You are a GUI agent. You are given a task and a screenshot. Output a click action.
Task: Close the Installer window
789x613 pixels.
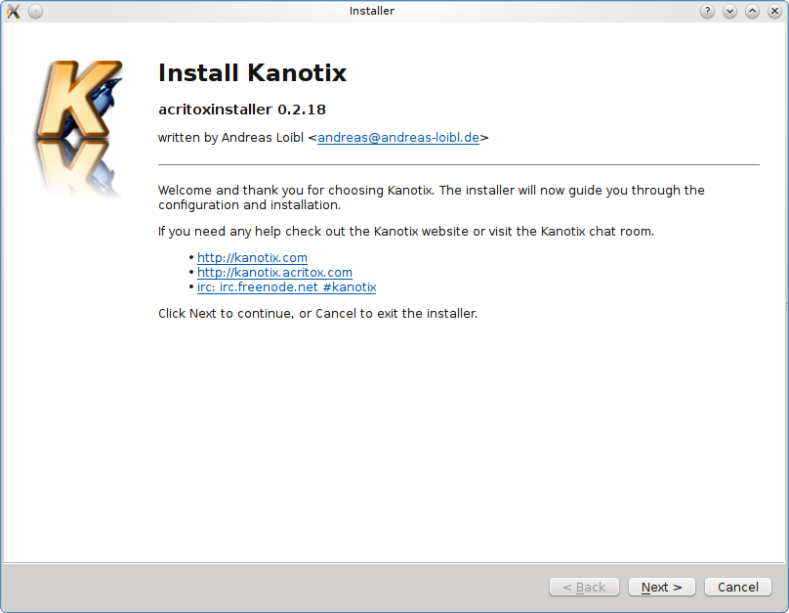pyautogui.click(x=774, y=11)
